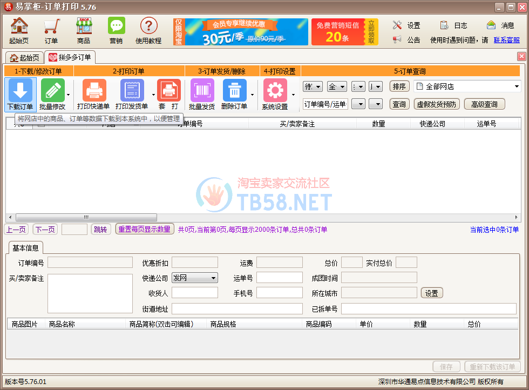Select the 基本信息 tab

pyautogui.click(x=25, y=248)
